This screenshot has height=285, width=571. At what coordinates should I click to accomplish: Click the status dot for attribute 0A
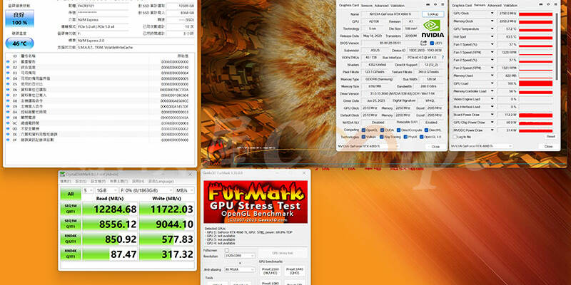[8, 112]
